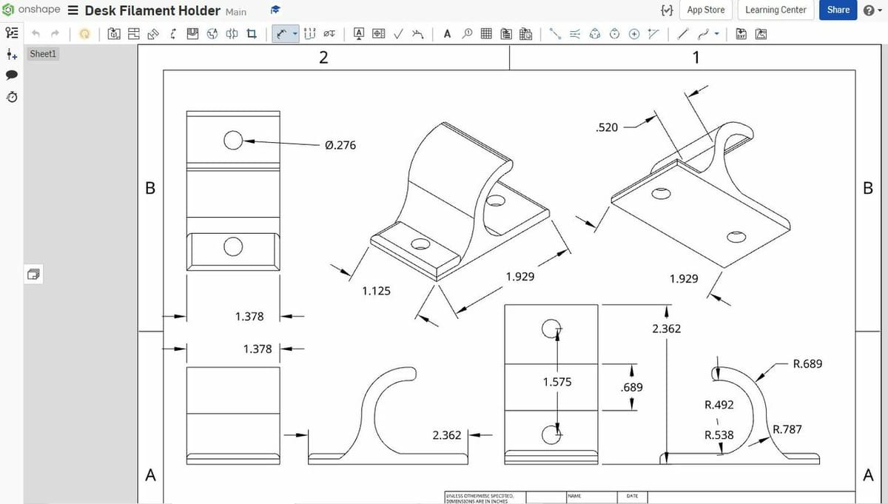Select the R.538 radius dimension
Screen dimensions: 888x504
[719, 434]
